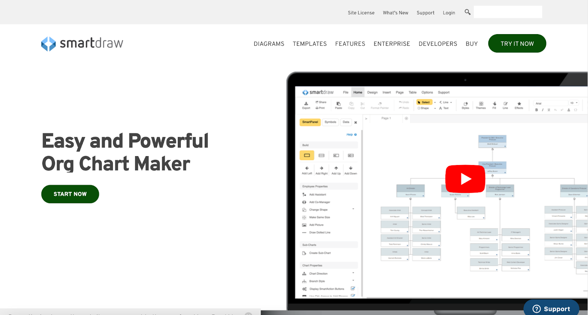The image size is (588, 315).
Task: Open the Arial font name dropdown
Action: [551, 103]
